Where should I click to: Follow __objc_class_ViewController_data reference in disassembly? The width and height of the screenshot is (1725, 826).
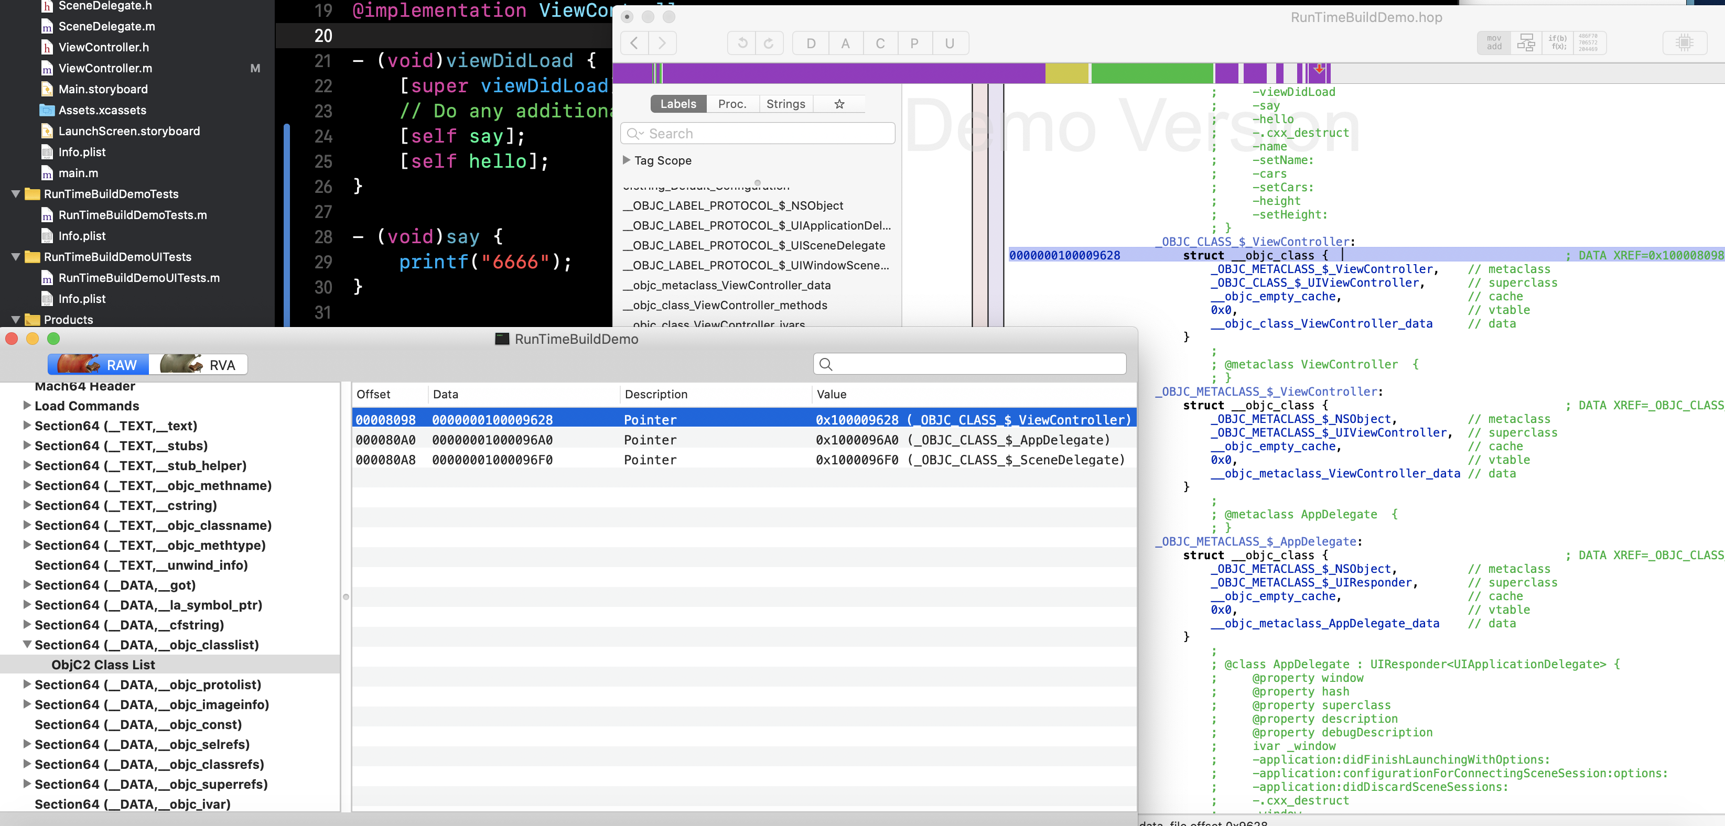[1321, 323]
